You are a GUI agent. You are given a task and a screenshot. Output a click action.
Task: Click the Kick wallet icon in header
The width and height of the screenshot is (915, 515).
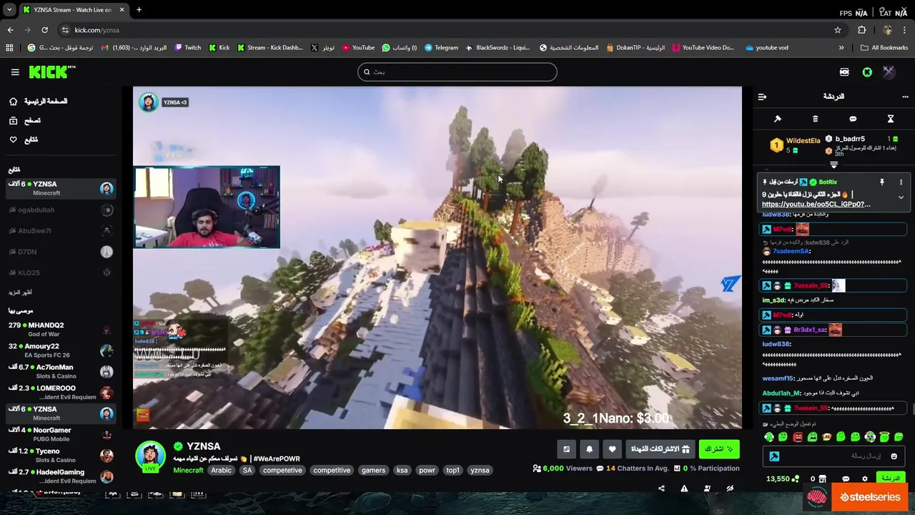click(x=844, y=72)
